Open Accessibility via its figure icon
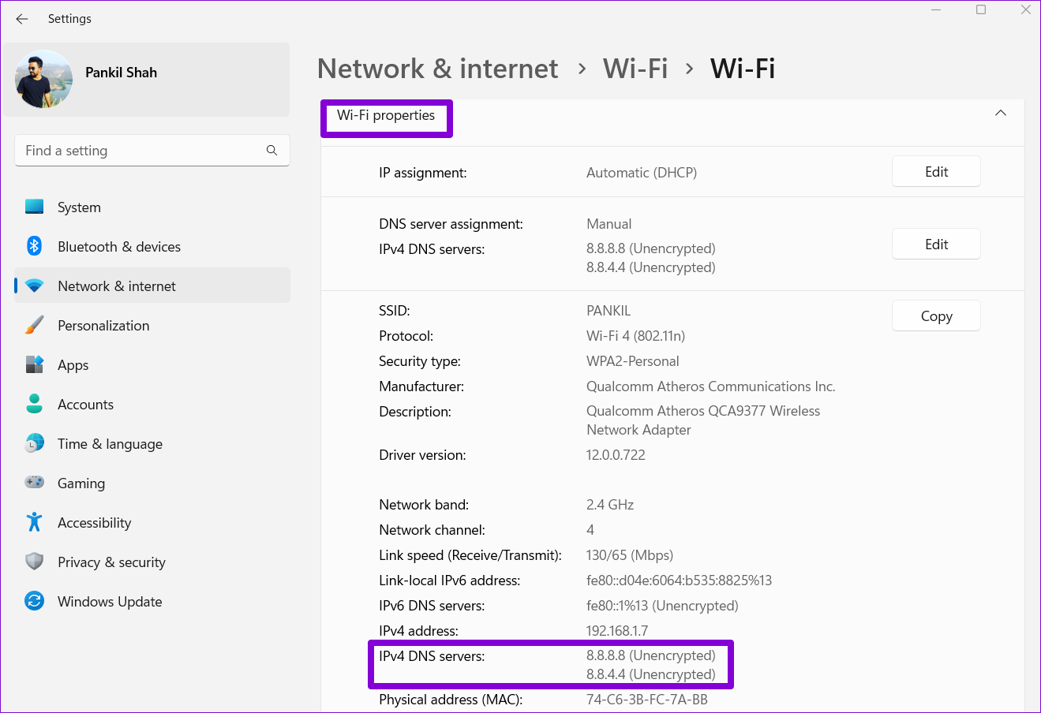Image resolution: width=1041 pixels, height=713 pixels. pyautogui.click(x=34, y=522)
